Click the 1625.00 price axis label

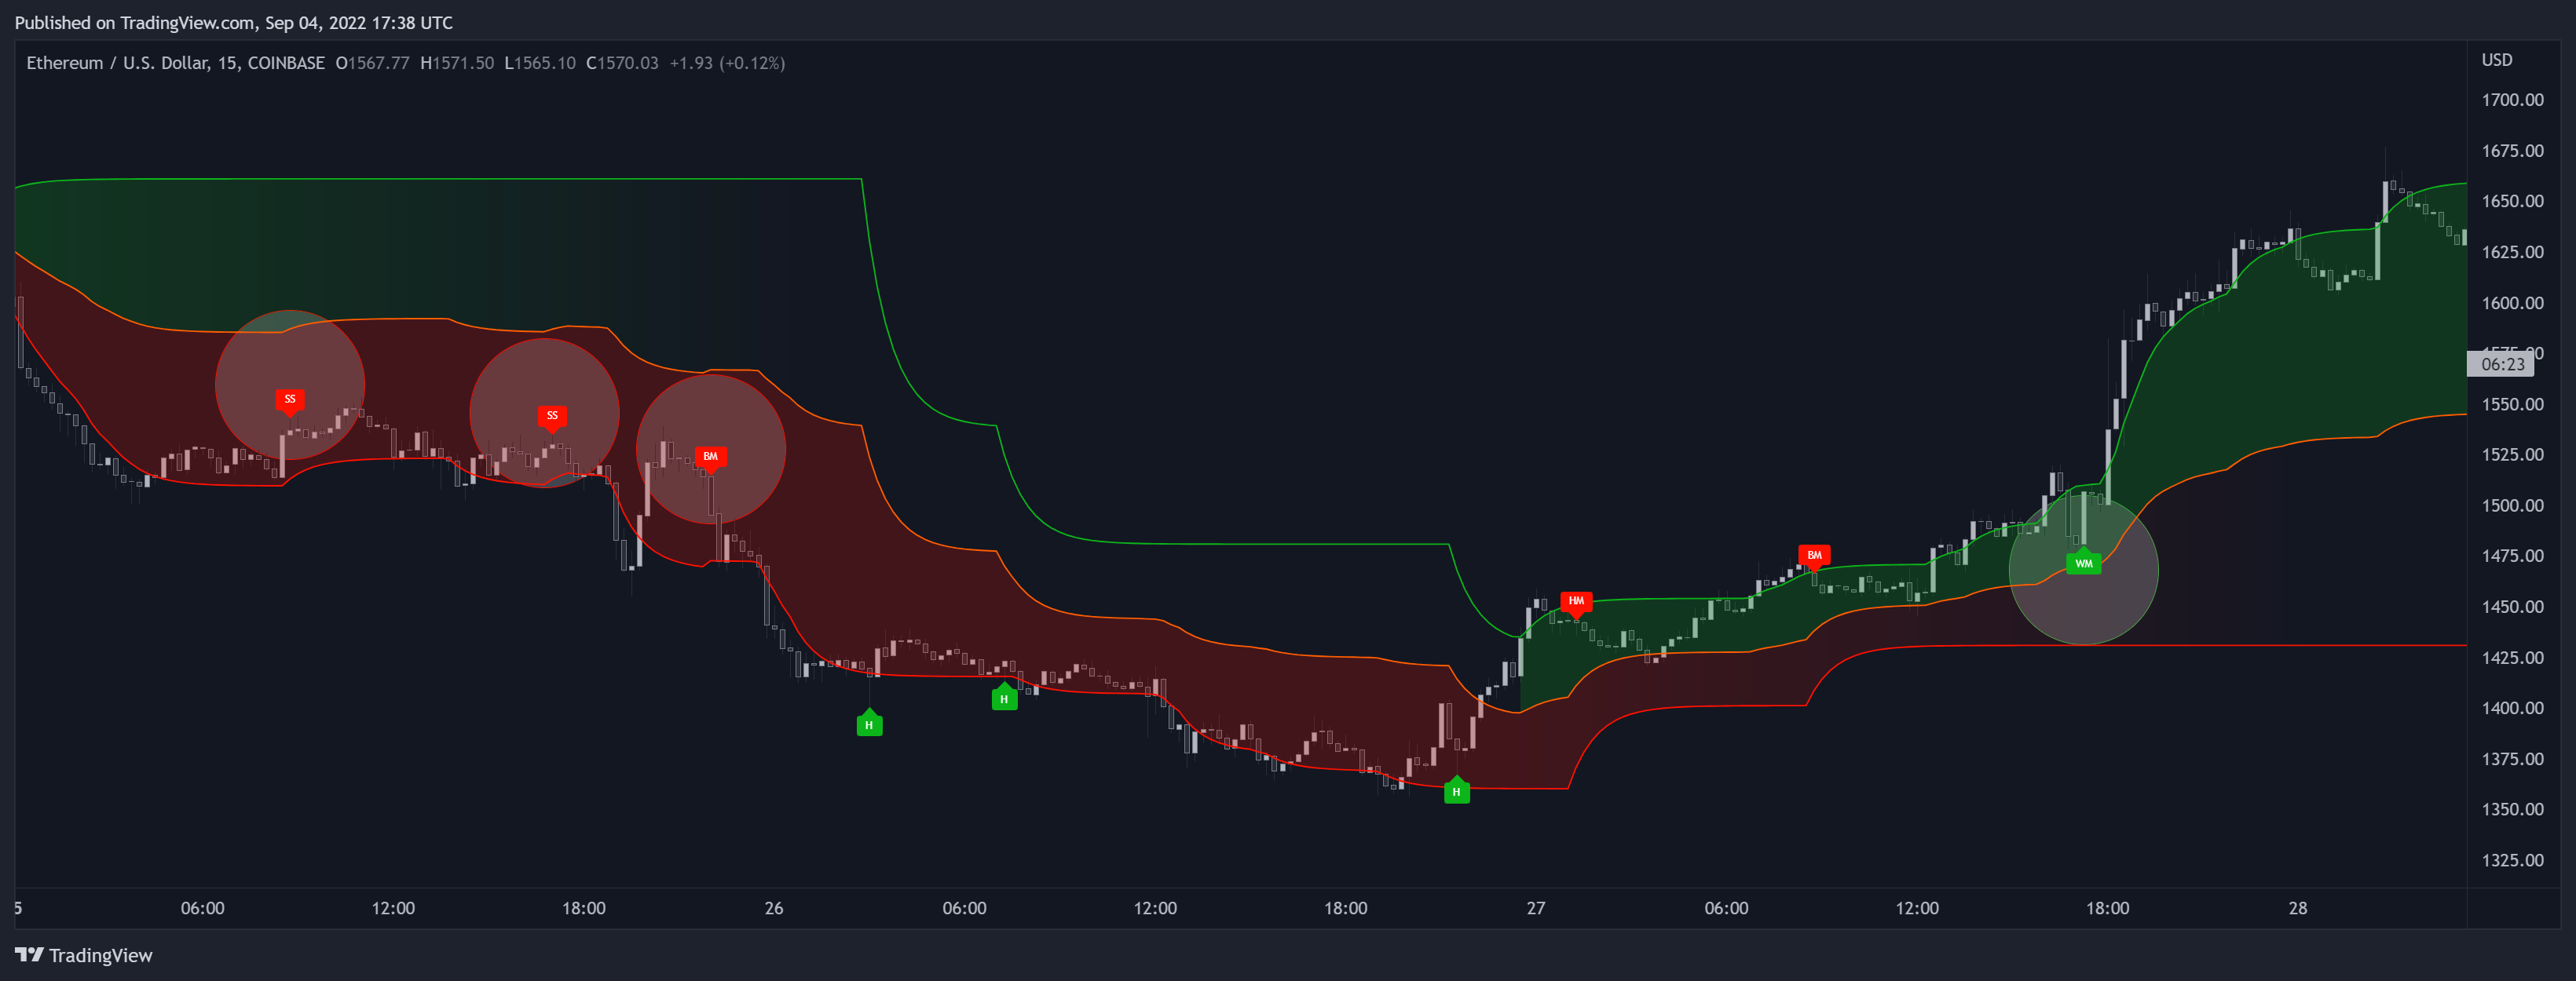coord(2512,252)
